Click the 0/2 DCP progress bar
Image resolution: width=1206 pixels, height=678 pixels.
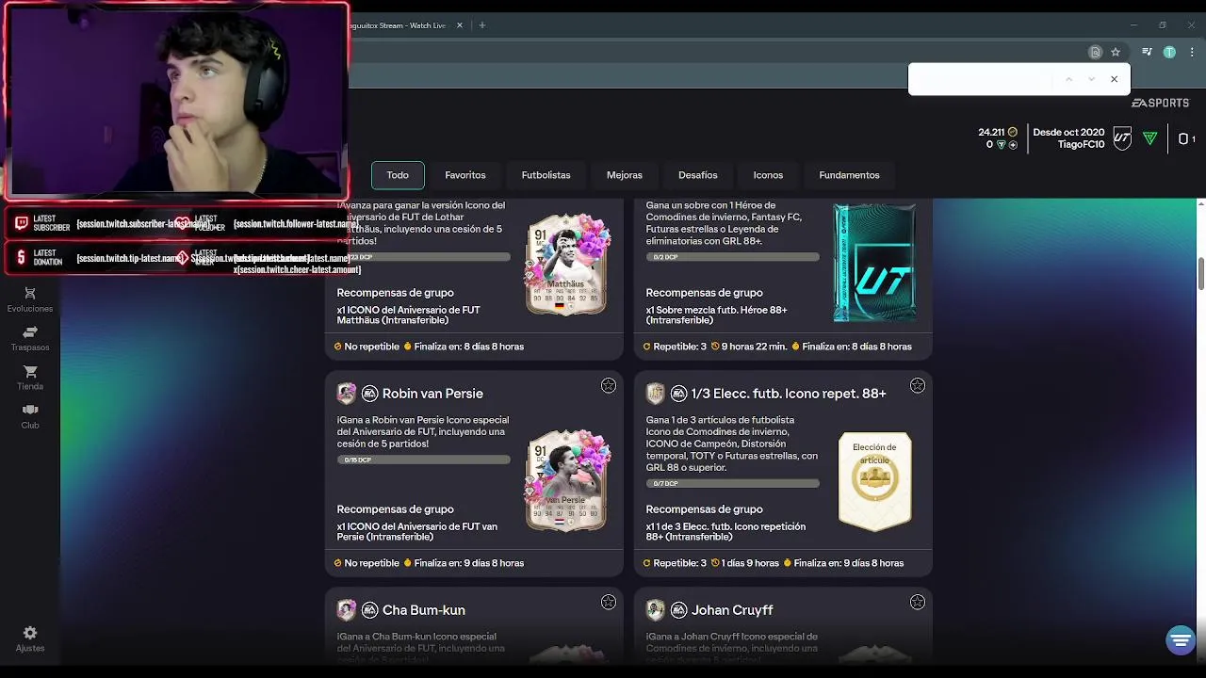tap(733, 256)
